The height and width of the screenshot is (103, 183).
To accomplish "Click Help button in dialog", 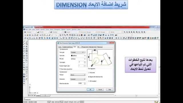I will [110, 90].
